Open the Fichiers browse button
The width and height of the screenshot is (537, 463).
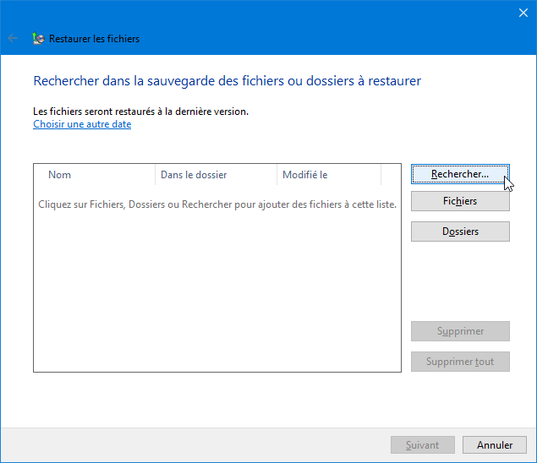click(x=460, y=201)
